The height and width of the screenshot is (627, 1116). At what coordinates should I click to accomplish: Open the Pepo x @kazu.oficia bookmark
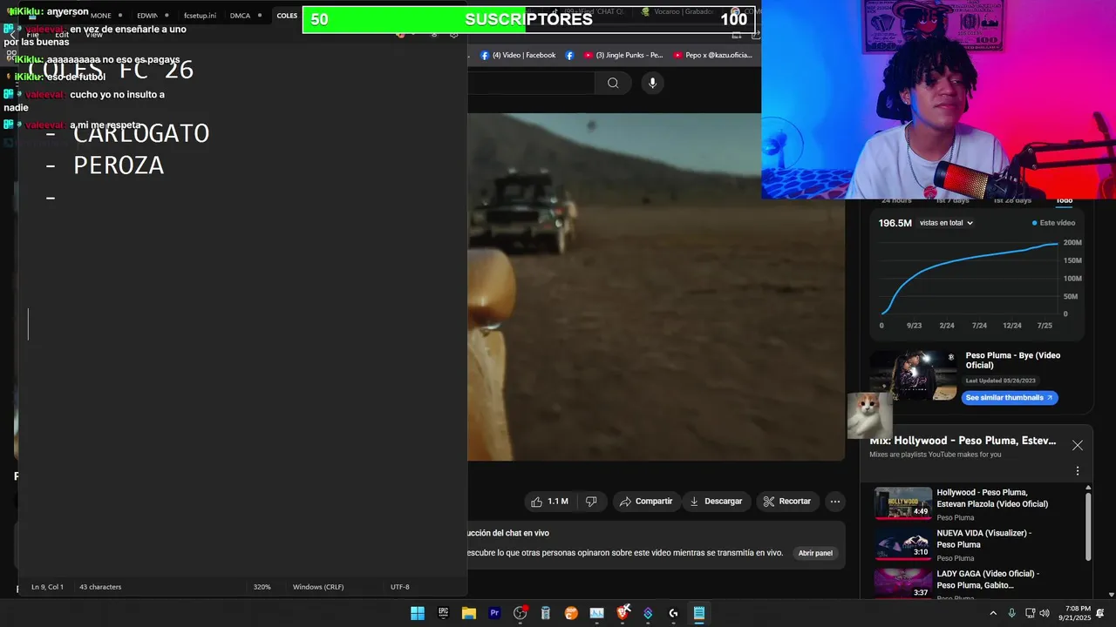click(x=712, y=55)
